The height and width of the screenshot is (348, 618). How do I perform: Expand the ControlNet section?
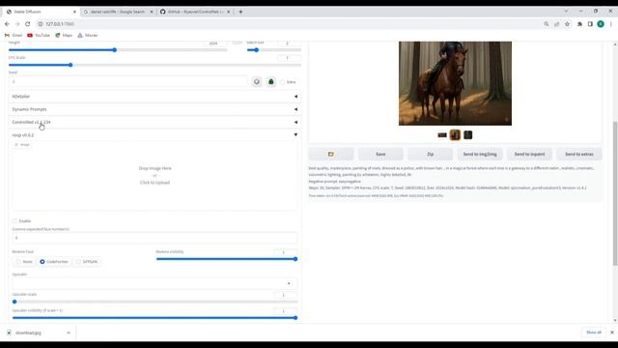coord(154,123)
